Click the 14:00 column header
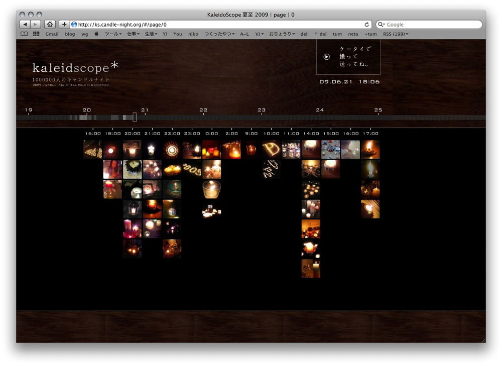502x365 pixels. click(x=311, y=134)
